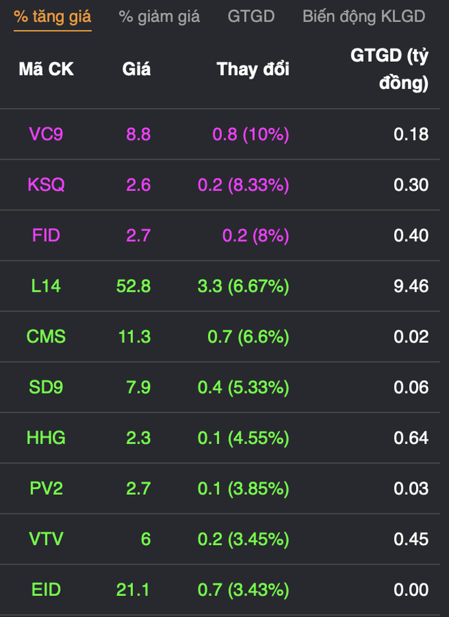Open the L14 stock ticker
Screen dimensions: 449x617
click(46, 286)
